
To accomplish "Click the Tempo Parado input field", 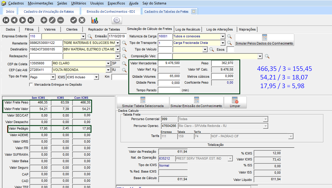I will tap(169, 90).
